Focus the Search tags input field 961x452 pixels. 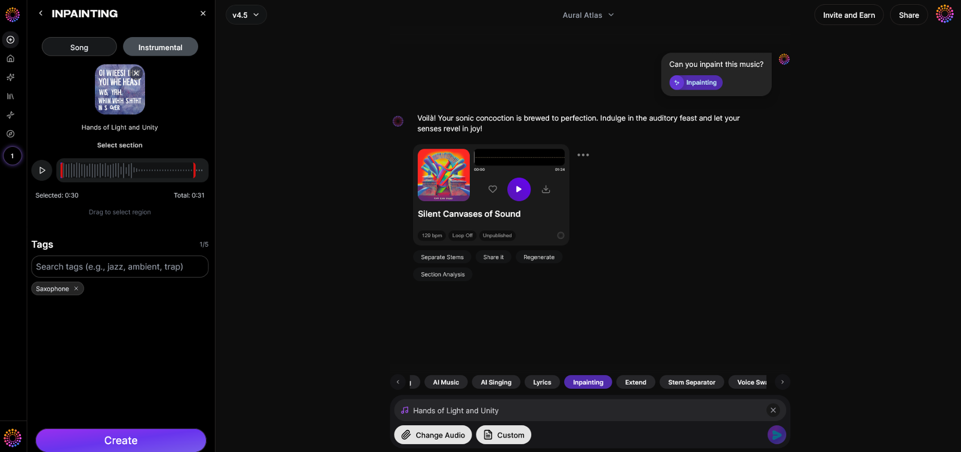click(120, 266)
